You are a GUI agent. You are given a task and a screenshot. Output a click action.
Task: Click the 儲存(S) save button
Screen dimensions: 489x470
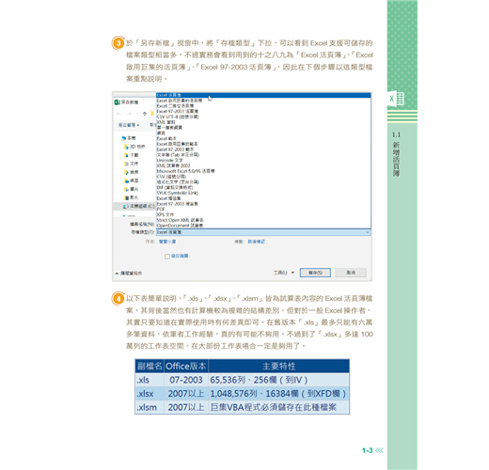point(315,273)
